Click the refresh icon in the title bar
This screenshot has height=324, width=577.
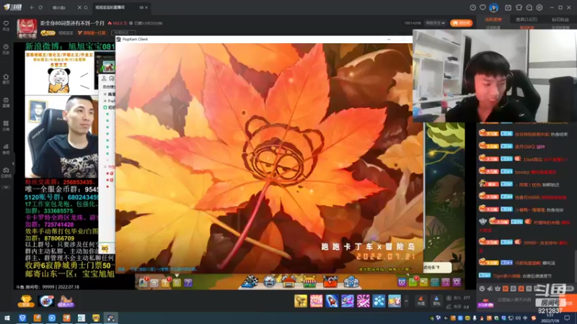pos(40,7)
